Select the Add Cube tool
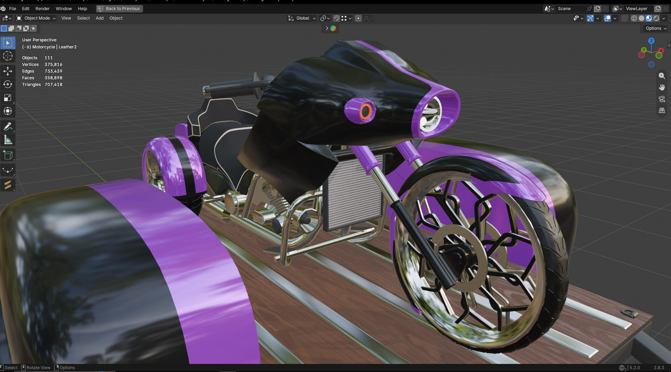This screenshot has height=372, width=671. point(8,155)
